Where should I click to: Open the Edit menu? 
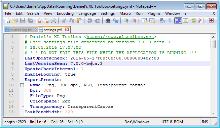[x=19, y=13]
